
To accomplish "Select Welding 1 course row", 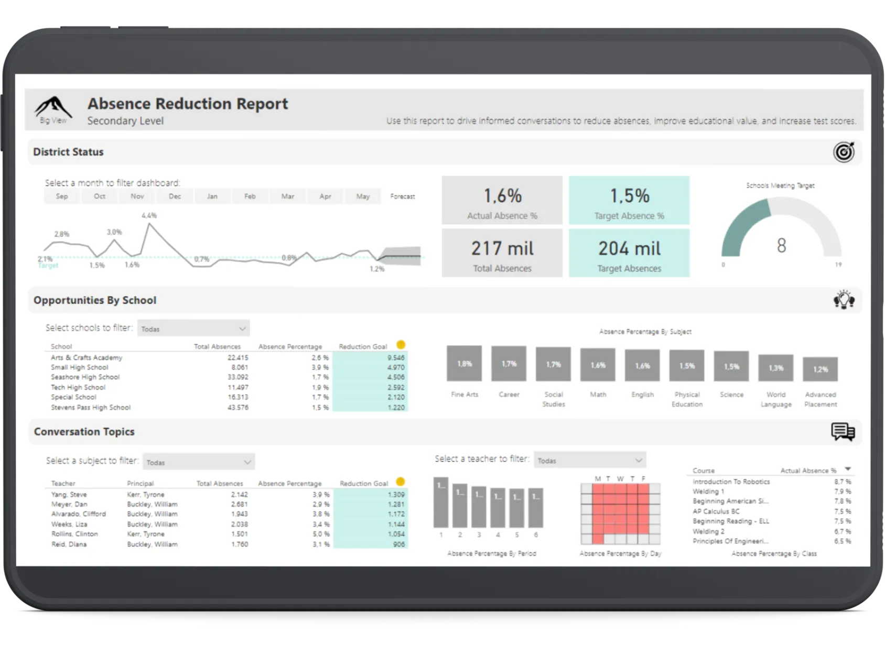I will point(771,492).
